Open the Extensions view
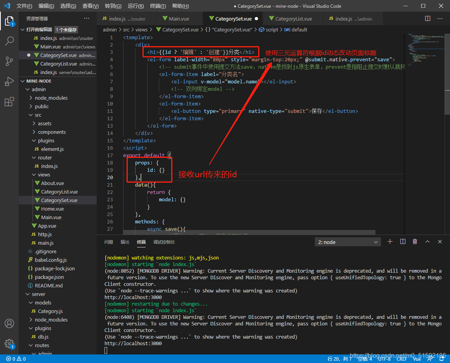 [x=9, y=102]
